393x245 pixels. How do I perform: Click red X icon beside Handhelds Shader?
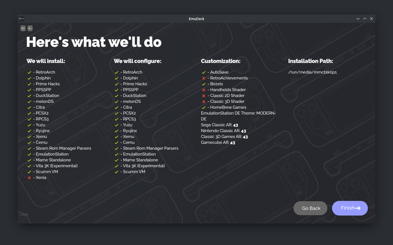pos(204,90)
